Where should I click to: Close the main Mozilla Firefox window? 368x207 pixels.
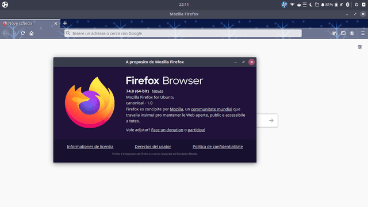(x=363, y=14)
